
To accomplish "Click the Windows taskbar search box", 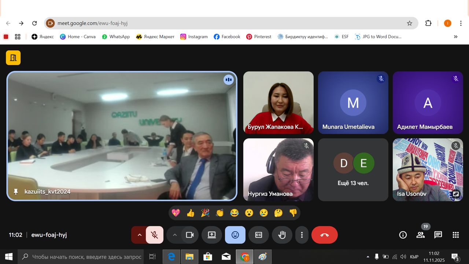I will tap(82, 257).
